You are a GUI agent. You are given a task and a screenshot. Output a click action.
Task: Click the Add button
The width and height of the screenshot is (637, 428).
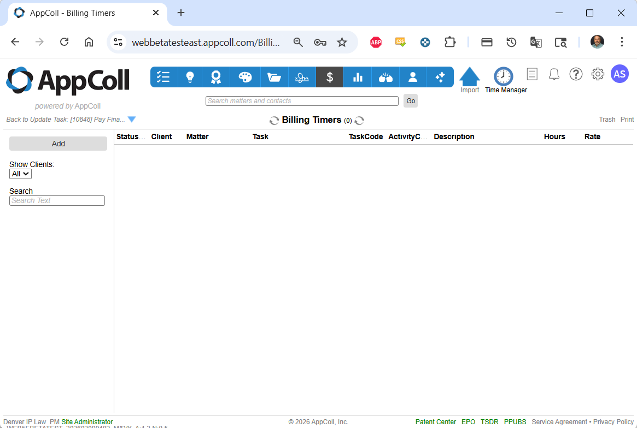click(x=58, y=144)
